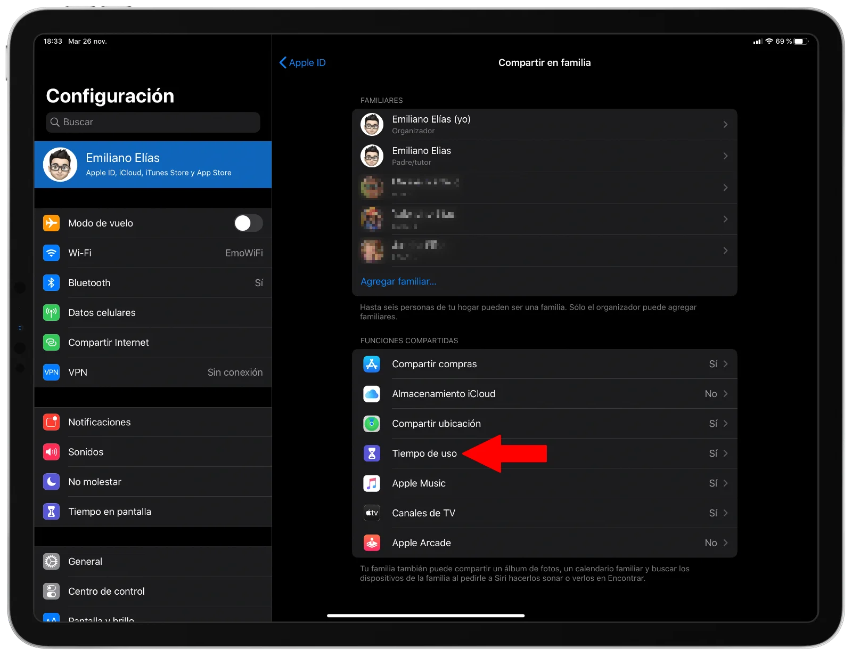
Task: Tap the Find My icon for Compartir ubicación
Action: click(372, 424)
